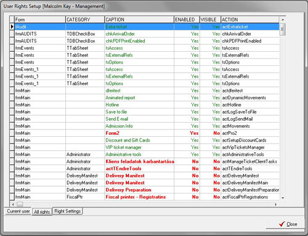This screenshot has width=308, height=236.
Task: Click the VISIBLE column header
Action: (210, 20)
